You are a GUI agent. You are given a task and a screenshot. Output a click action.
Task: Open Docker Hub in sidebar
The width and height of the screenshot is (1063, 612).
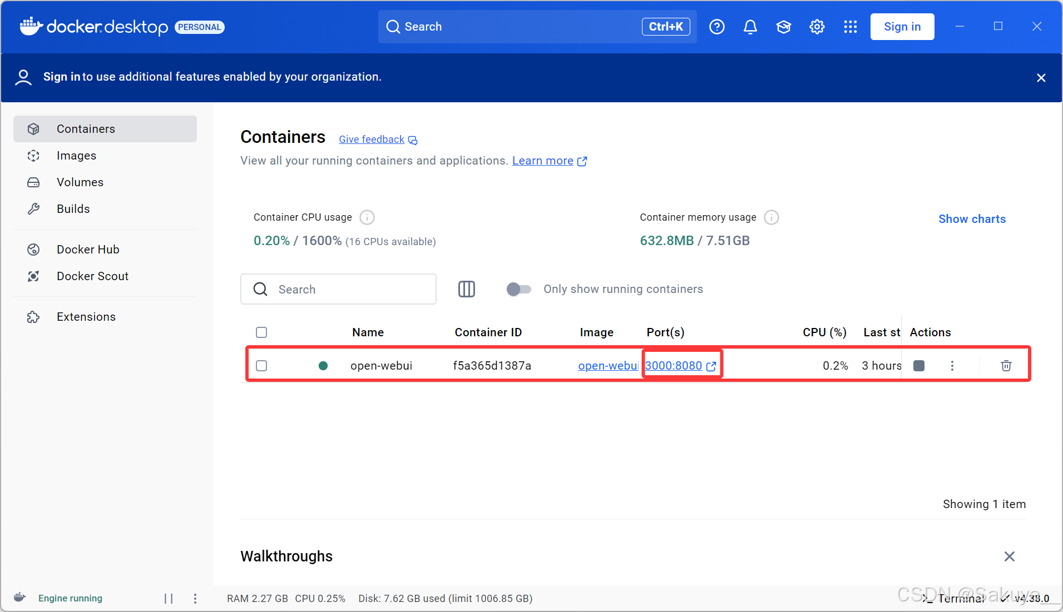pyautogui.click(x=105, y=250)
